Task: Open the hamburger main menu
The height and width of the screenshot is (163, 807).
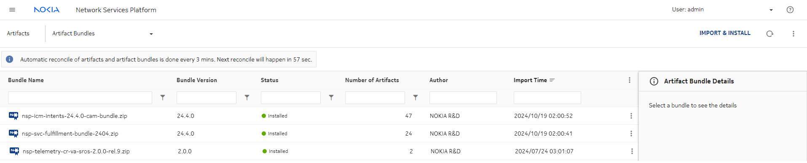Action: [x=12, y=10]
